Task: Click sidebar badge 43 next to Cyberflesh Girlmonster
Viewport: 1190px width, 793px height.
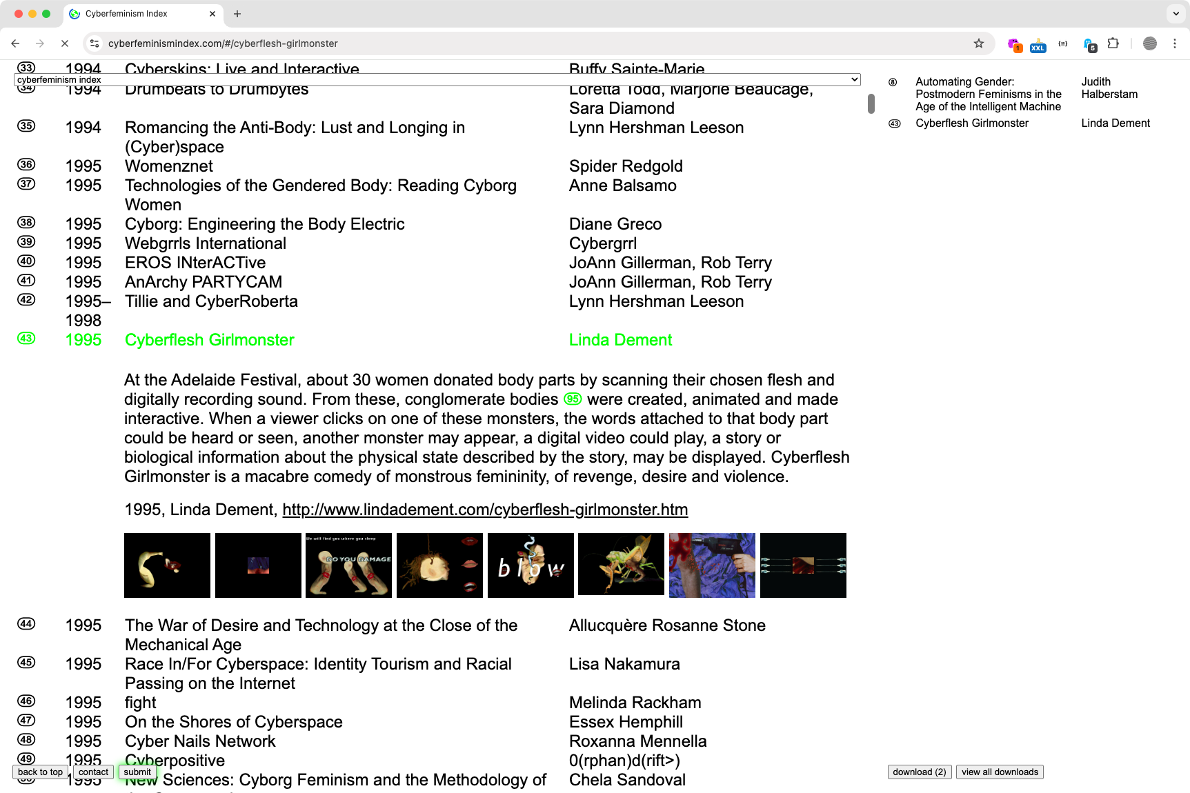Action: [x=894, y=123]
